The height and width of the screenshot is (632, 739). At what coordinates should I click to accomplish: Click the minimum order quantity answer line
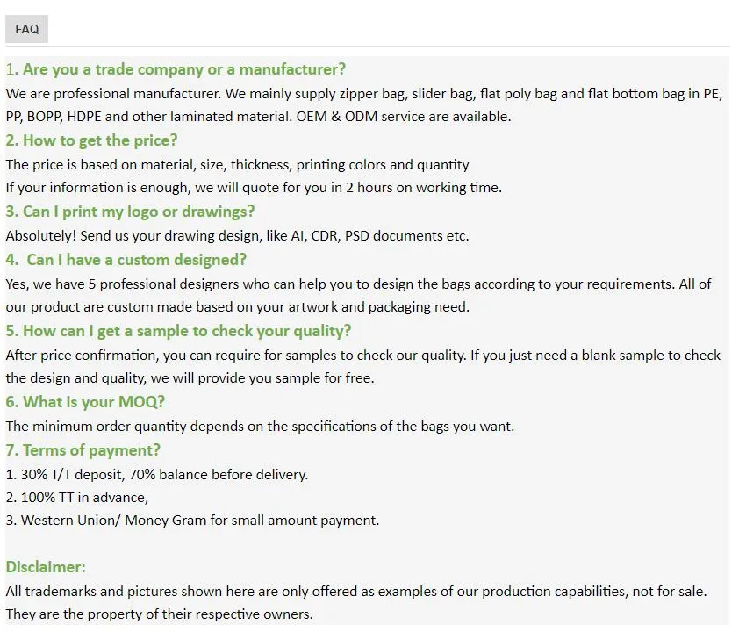tap(260, 427)
